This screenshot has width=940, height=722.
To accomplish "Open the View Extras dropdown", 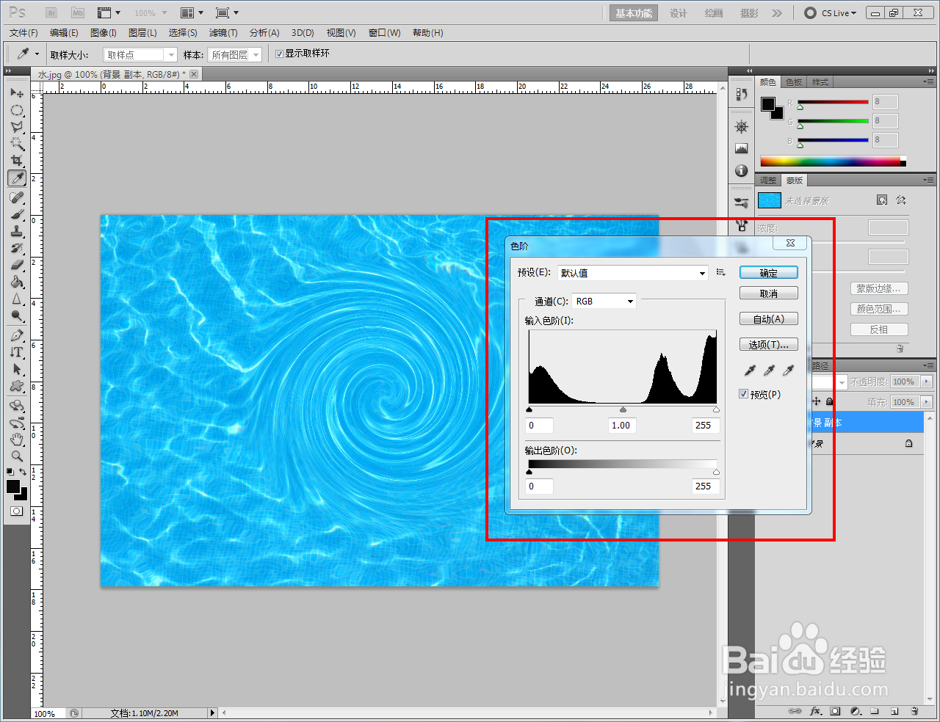I will 109,12.
